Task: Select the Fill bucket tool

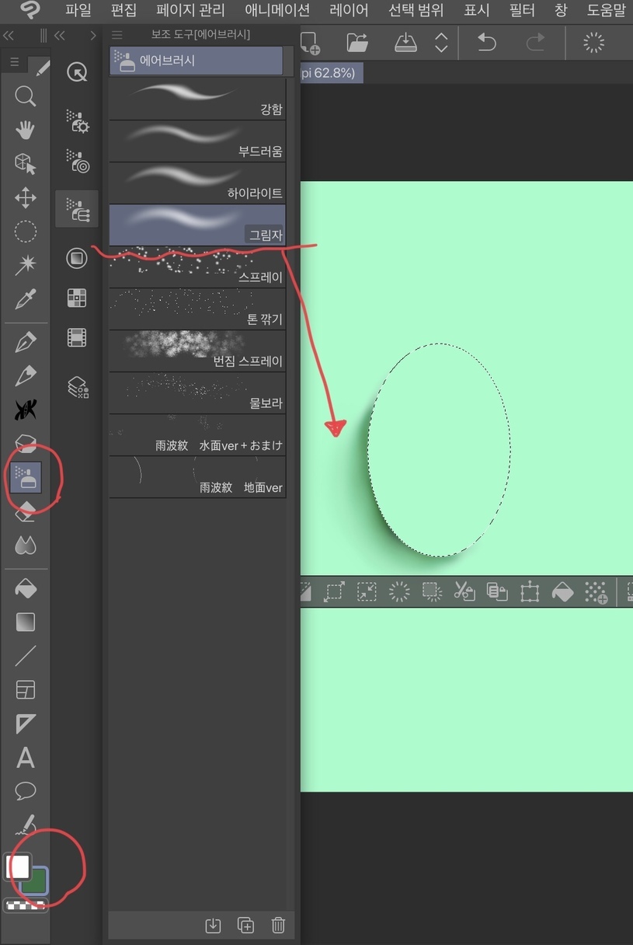Action: click(x=26, y=589)
